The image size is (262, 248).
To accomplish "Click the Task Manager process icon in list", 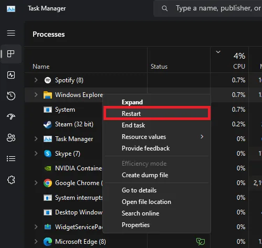I will coord(48,139).
